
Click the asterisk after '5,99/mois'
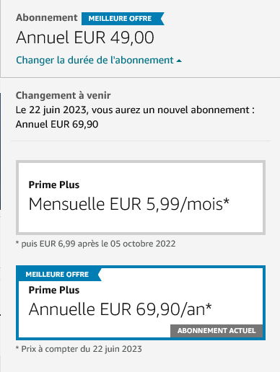[x=227, y=201]
